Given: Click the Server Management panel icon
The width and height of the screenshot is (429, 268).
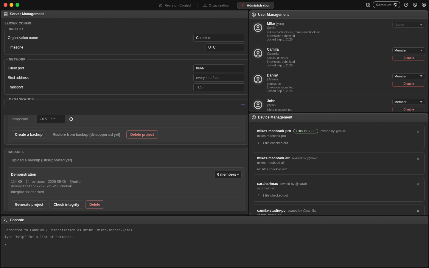Looking at the screenshot, I should point(6,14).
